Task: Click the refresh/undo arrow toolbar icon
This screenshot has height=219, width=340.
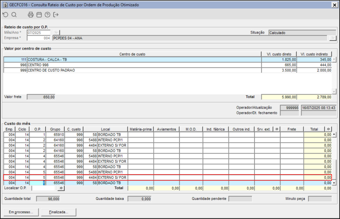Action: click(x=5, y=15)
